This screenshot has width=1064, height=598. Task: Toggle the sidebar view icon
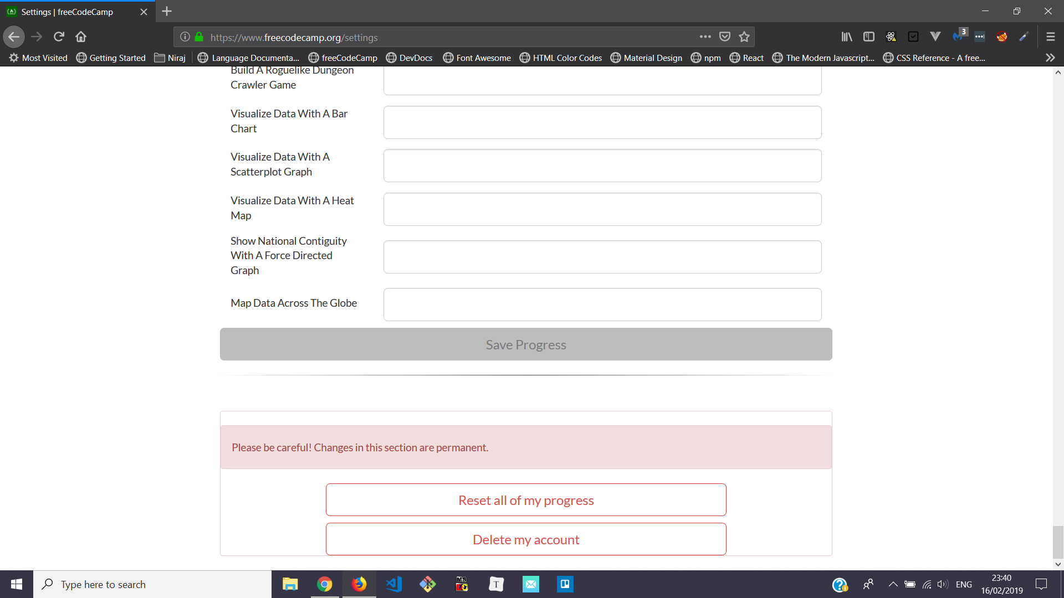point(869,37)
